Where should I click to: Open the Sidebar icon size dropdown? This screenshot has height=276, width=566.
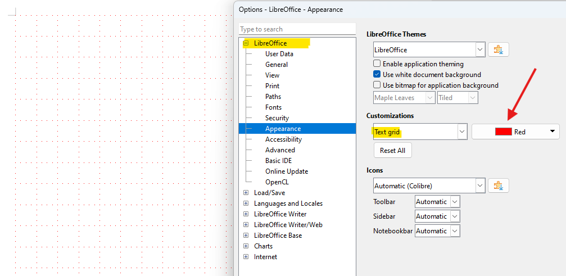click(x=437, y=216)
